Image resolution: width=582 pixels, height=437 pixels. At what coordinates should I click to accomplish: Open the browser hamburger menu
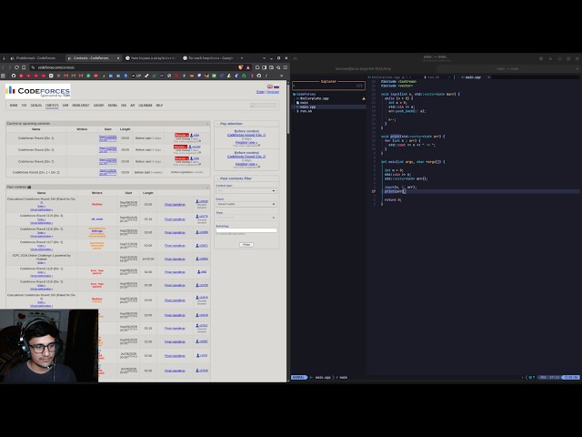(285, 67)
